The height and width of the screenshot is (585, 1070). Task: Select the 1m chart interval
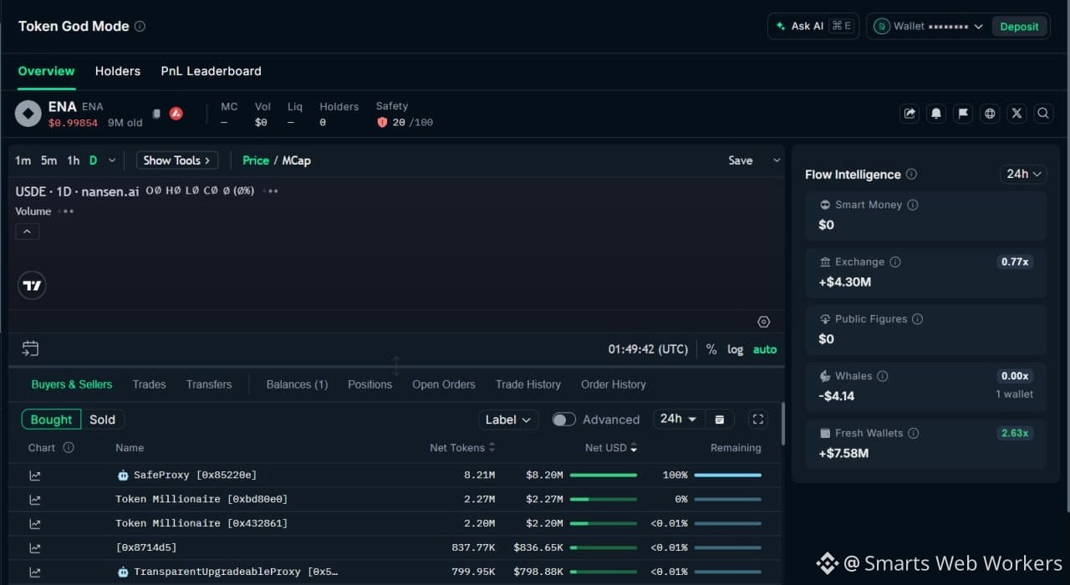23,160
